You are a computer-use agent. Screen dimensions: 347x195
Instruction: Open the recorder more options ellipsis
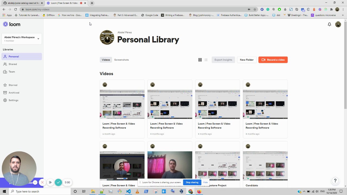35,183
